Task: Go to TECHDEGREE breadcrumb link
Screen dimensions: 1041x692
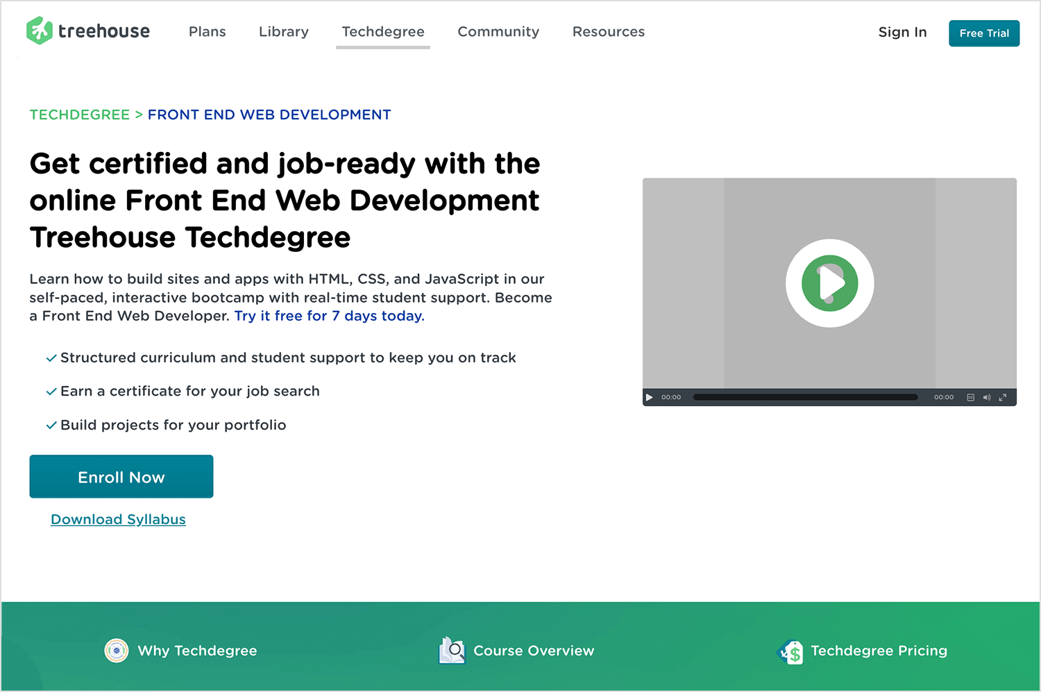Action: [x=80, y=115]
